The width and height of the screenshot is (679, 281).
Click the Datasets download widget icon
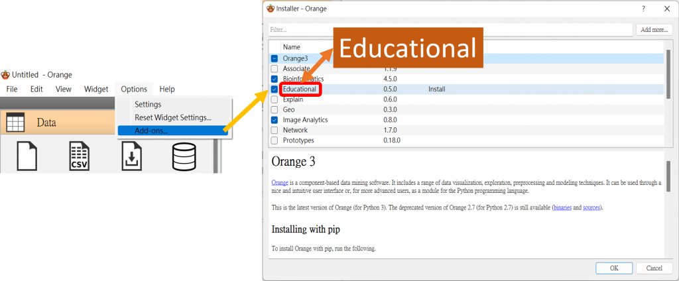click(x=132, y=156)
